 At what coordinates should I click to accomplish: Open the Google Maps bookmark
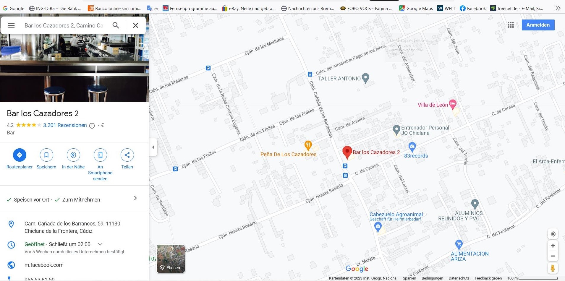416,8
